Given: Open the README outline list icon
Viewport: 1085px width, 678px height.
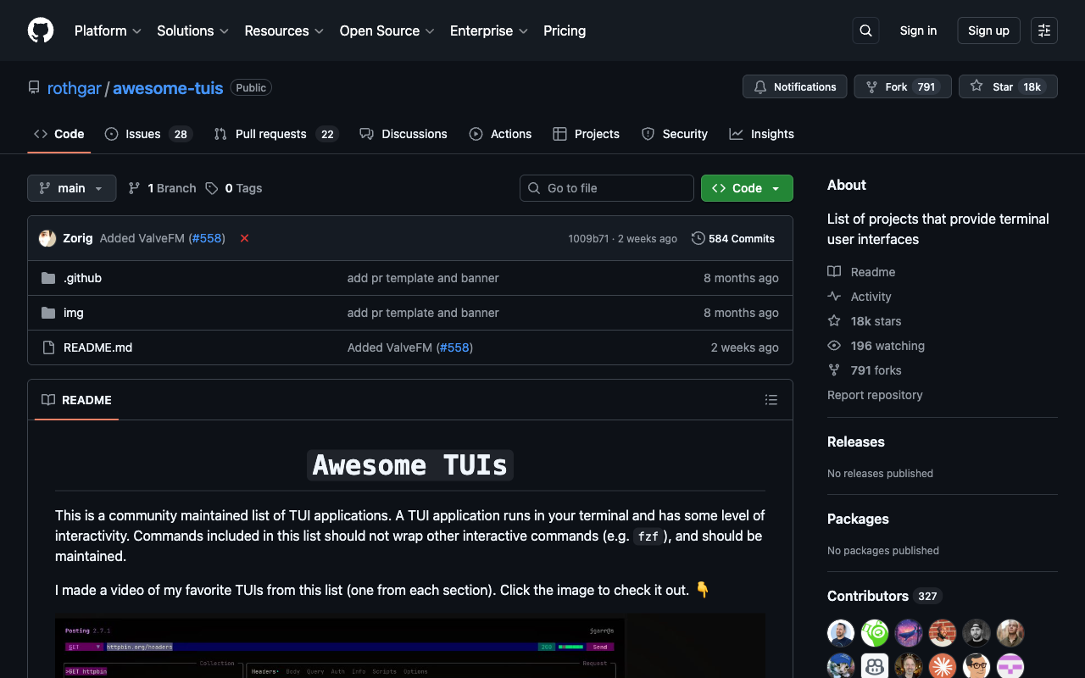Looking at the screenshot, I should point(771,400).
